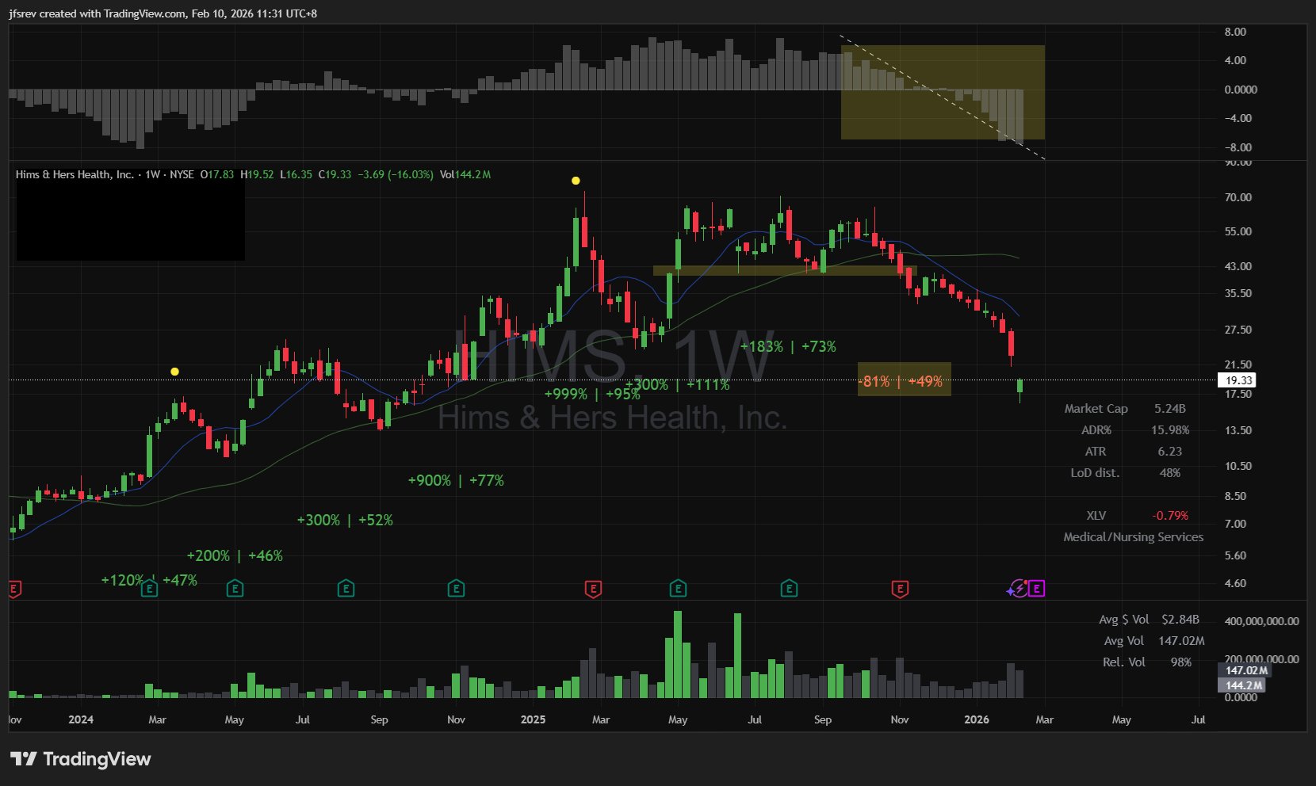1316x786 pixels.
Task: Click the gray '144.2M' label on the volume axis
Action: tap(1241, 685)
